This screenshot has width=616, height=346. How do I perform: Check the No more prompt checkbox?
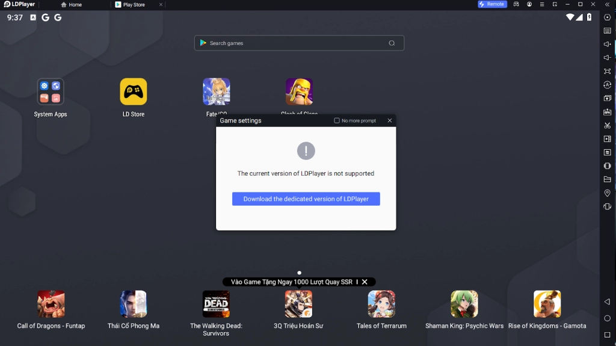pyautogui.click(x=337, y=121)
